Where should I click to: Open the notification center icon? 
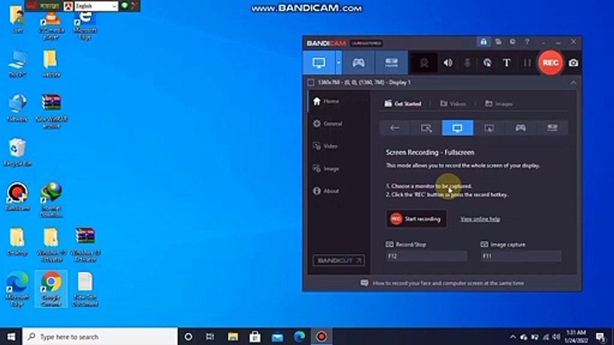coord(601,337)
